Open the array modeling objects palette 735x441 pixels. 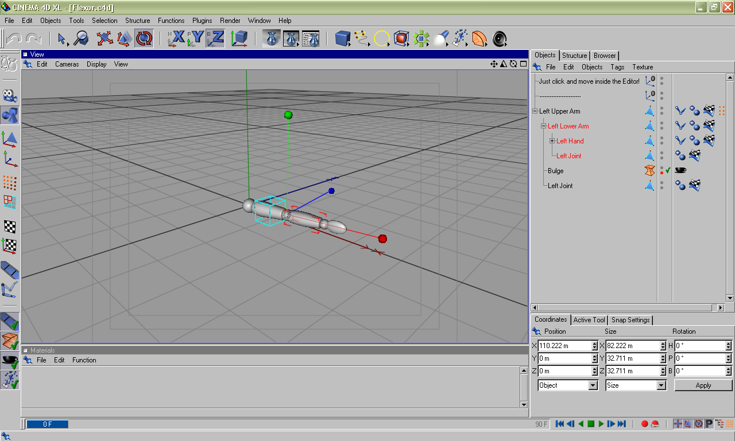pos(421,38)
